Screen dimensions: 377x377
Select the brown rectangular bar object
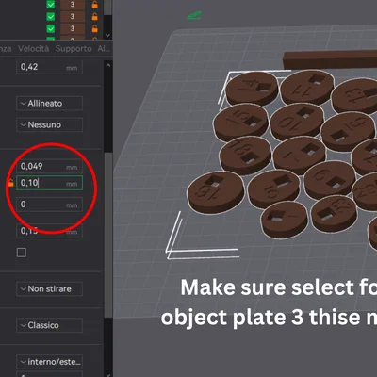click(x=330, y=59)
